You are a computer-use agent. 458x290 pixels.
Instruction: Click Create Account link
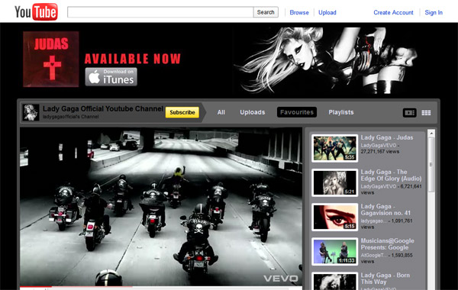(393, 12)
